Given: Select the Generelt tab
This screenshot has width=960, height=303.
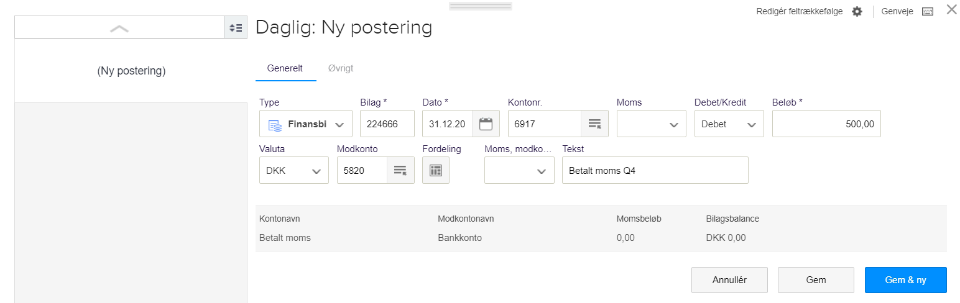Looking at the screenshot, I should [285, 68].
